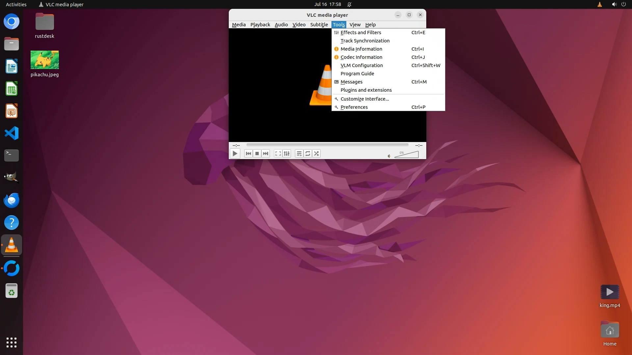Adjust the VLC volume slider

[x=407, y=155]
